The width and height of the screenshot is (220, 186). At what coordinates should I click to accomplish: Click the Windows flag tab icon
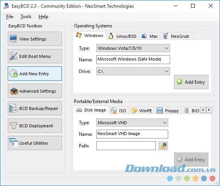79,35
